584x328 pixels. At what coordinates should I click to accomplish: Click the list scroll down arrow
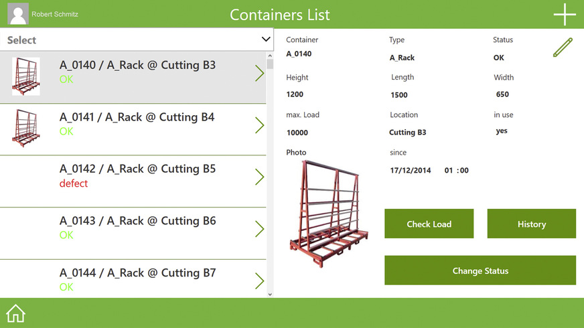coord(270,294)
